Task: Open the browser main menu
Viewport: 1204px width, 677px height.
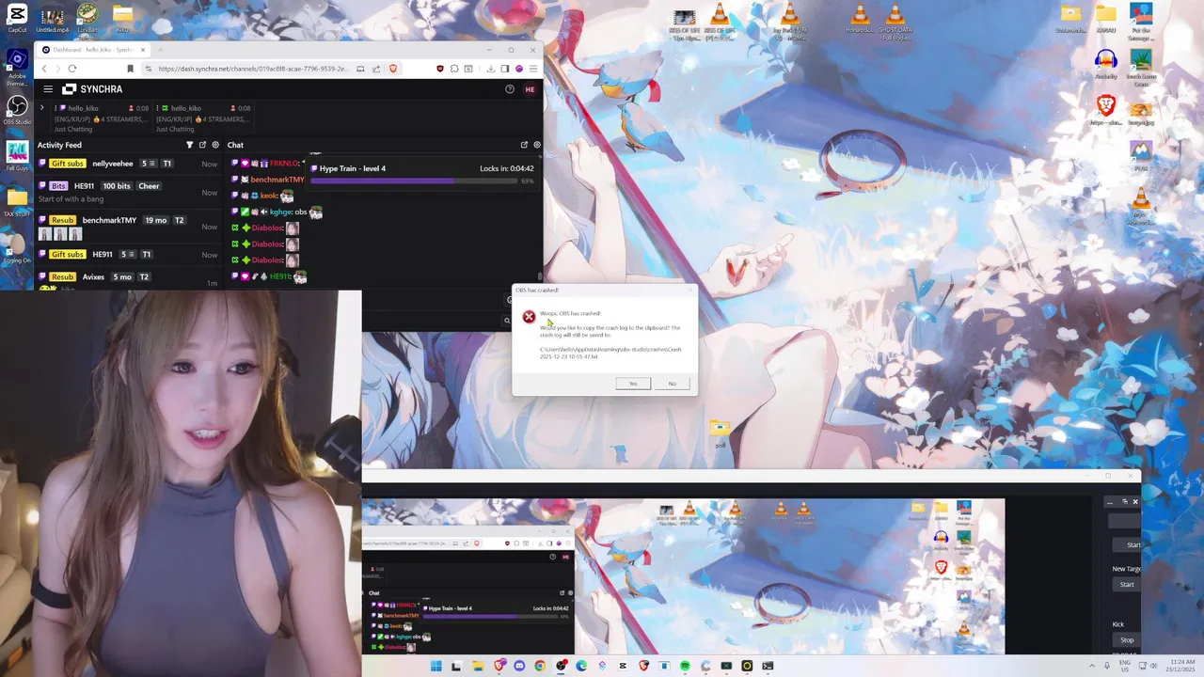Action: tap(533, 69)
